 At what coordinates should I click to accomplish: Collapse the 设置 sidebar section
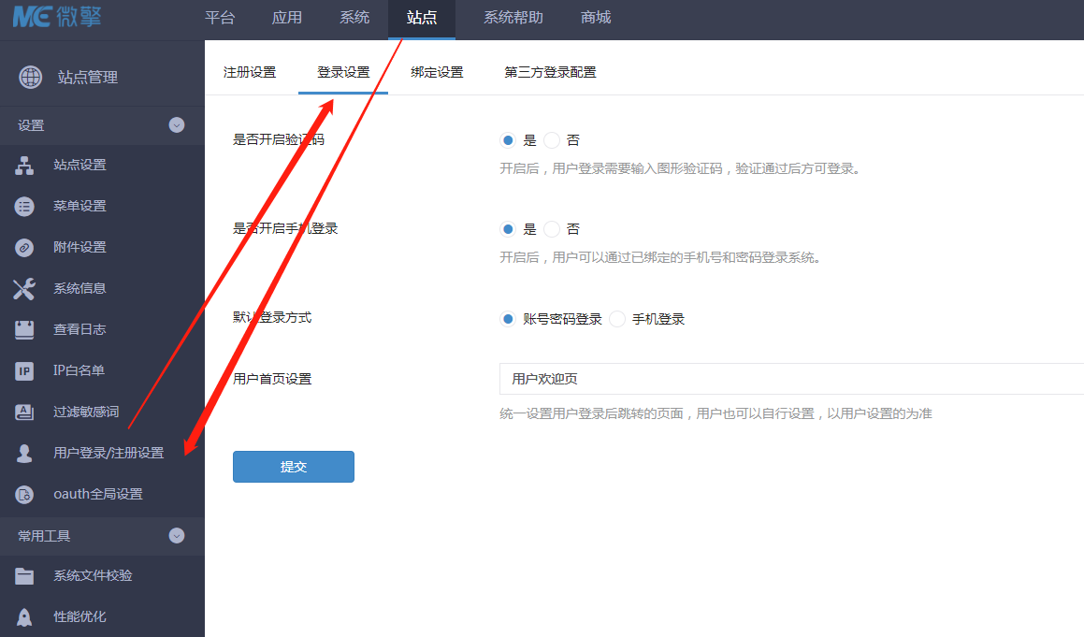coord(177,125)
